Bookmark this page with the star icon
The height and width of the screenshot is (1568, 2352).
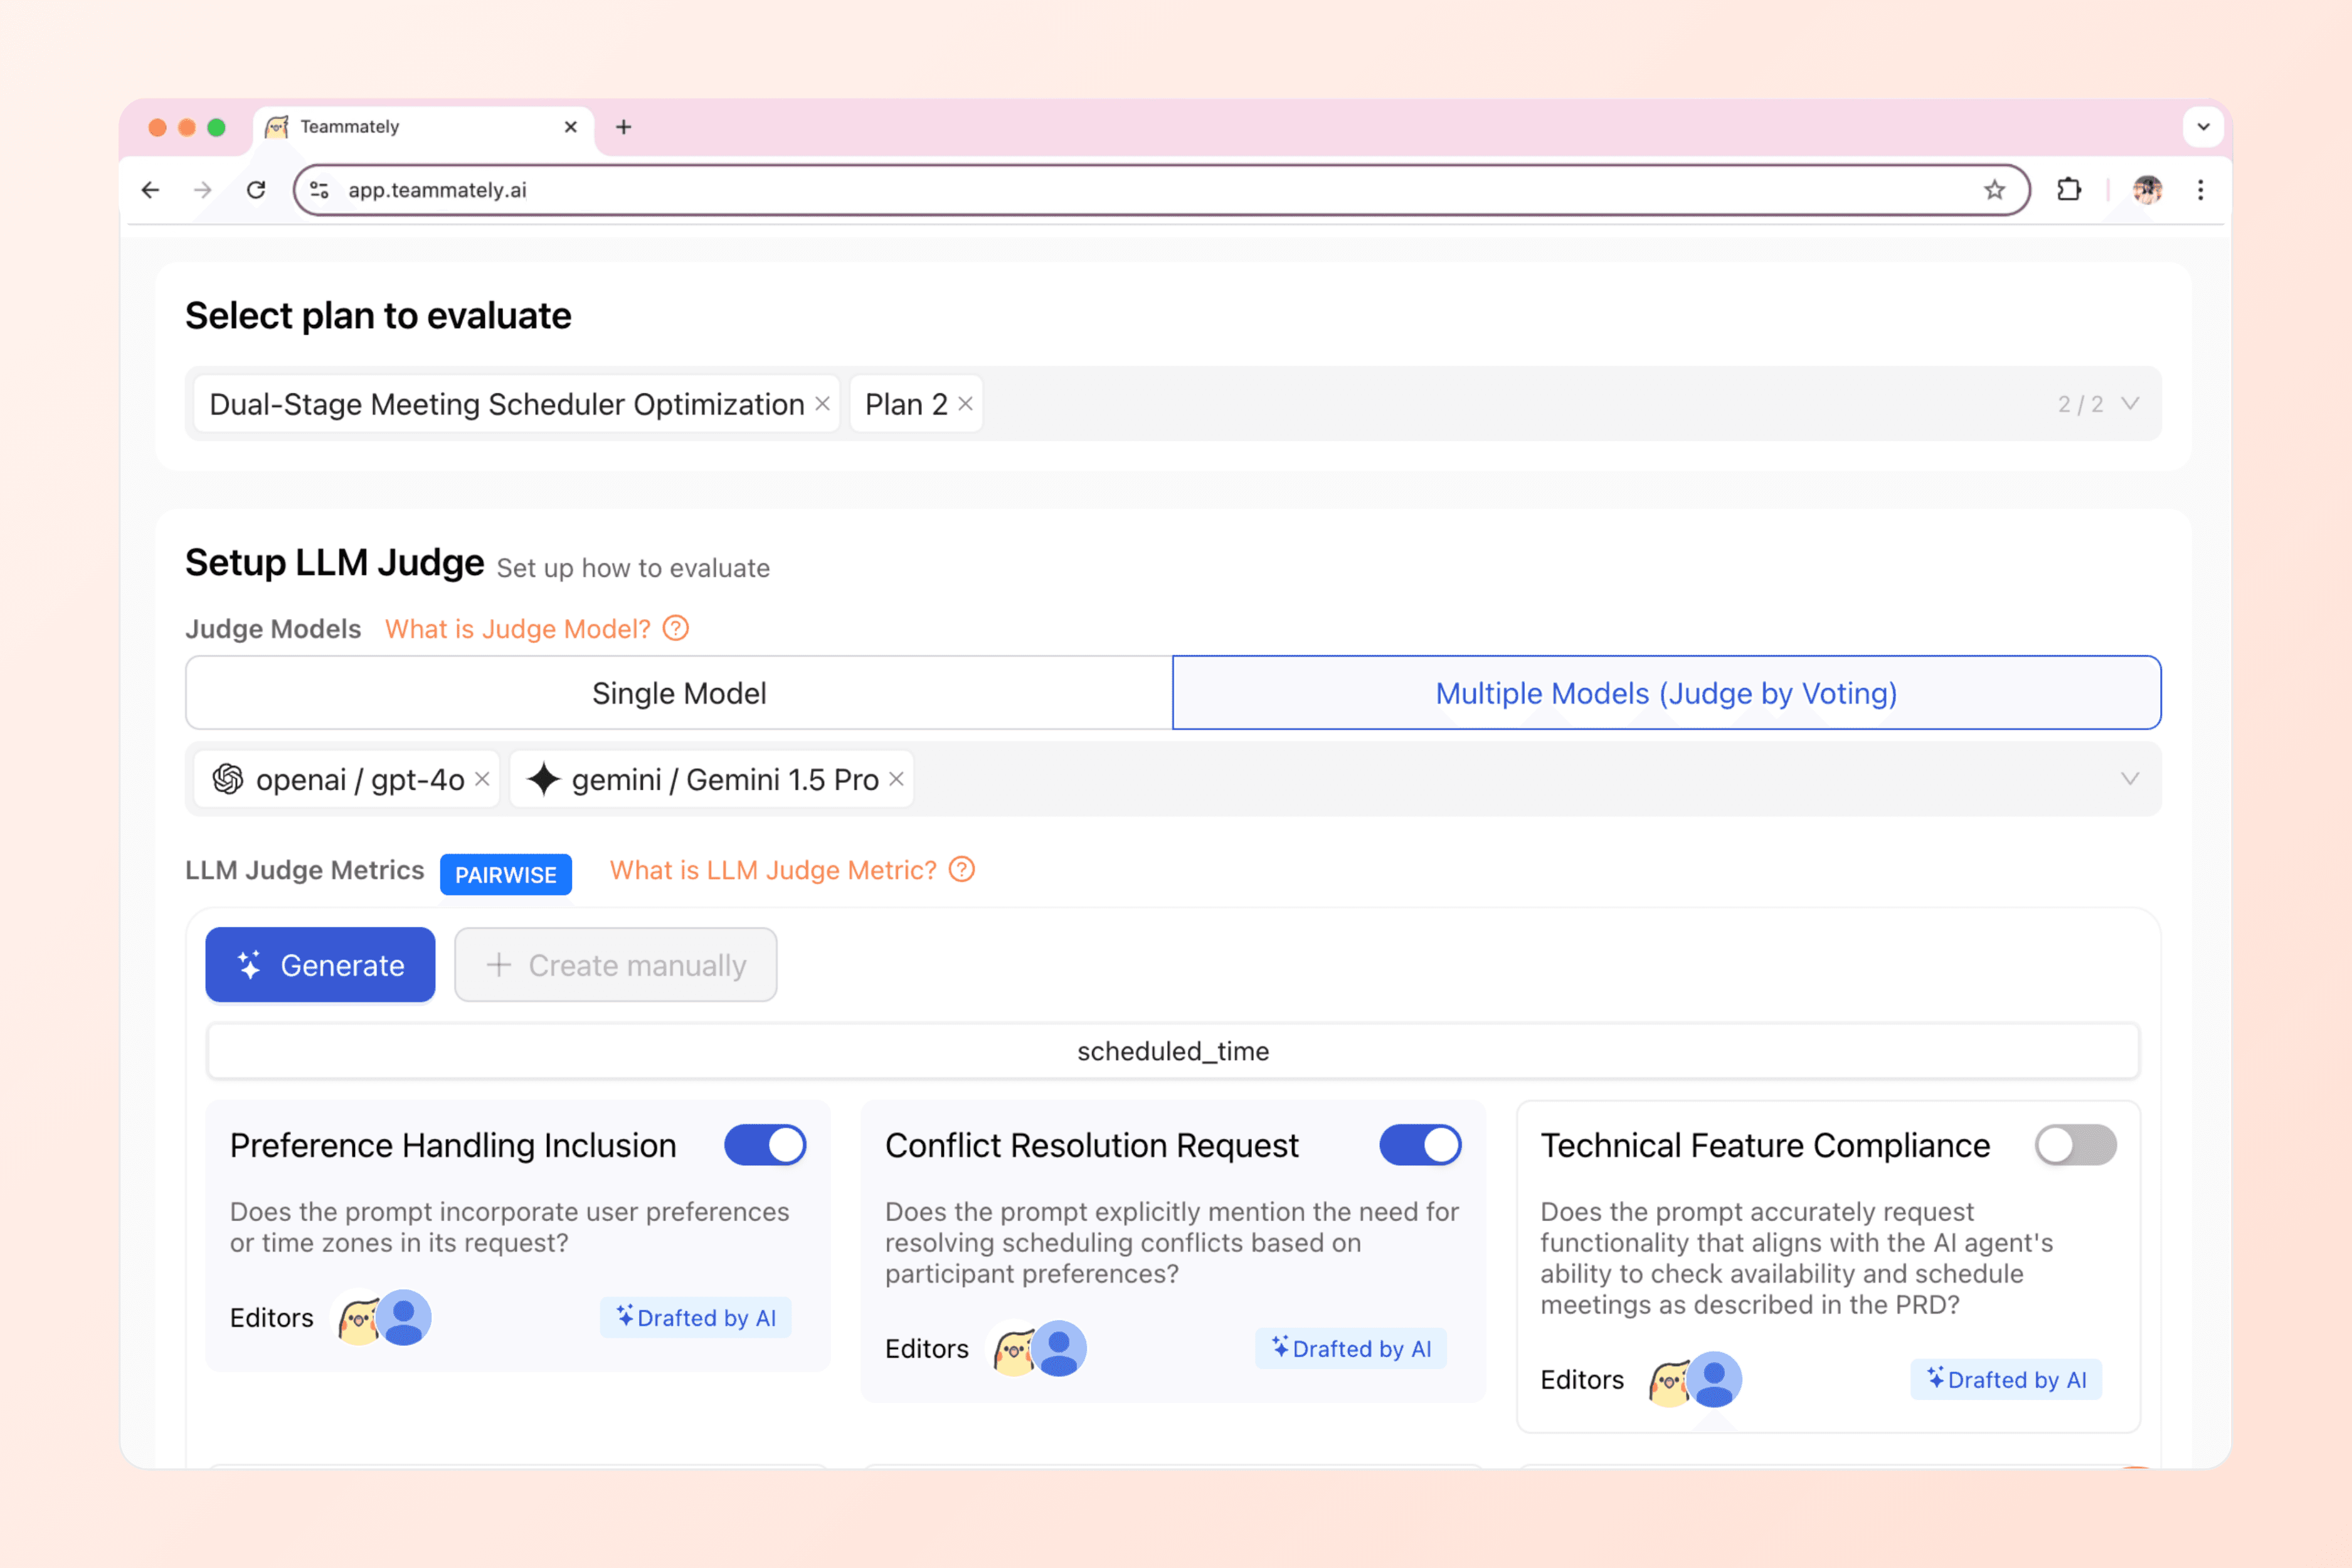pos(1994,190)
